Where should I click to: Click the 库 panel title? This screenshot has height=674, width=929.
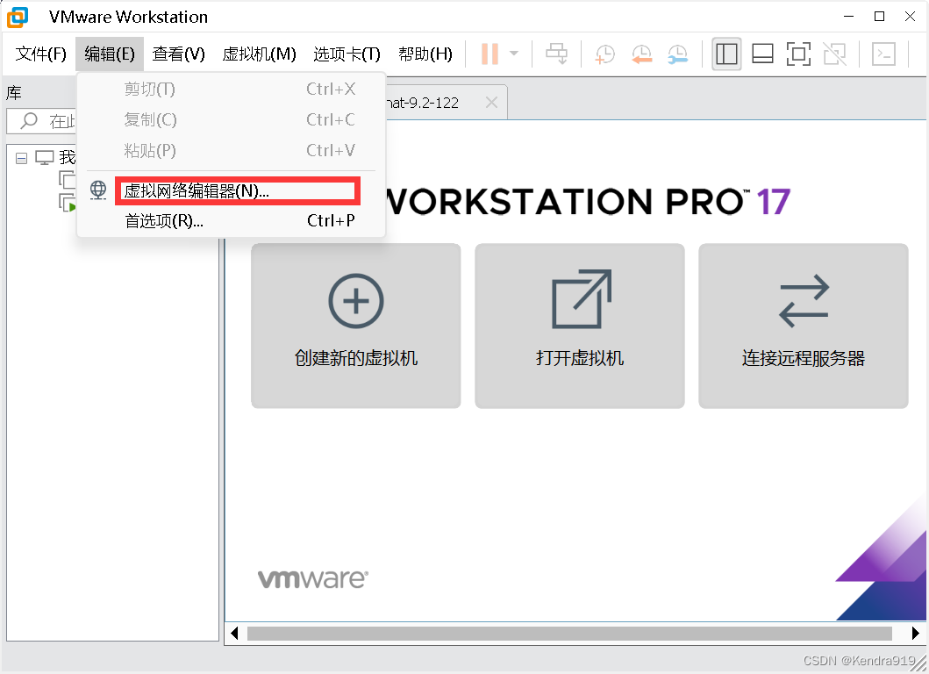pyautogui.click(x=14, y=92)
